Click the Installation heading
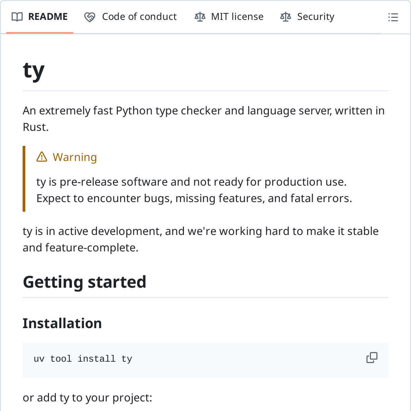 62,323
